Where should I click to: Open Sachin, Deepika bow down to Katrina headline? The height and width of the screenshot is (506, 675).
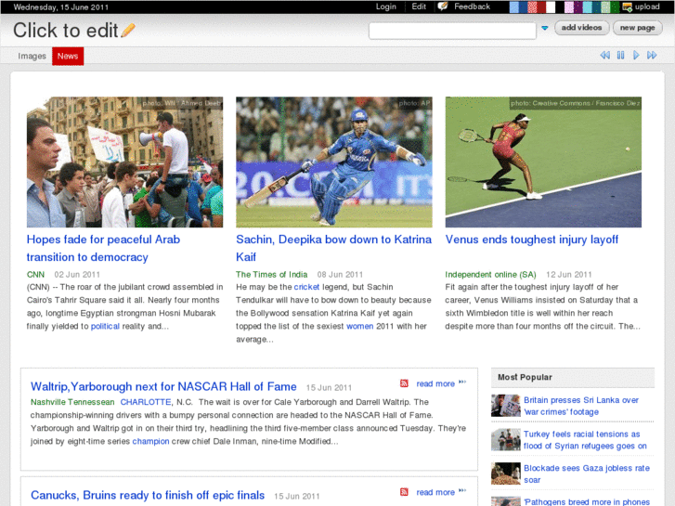(333, 248)
